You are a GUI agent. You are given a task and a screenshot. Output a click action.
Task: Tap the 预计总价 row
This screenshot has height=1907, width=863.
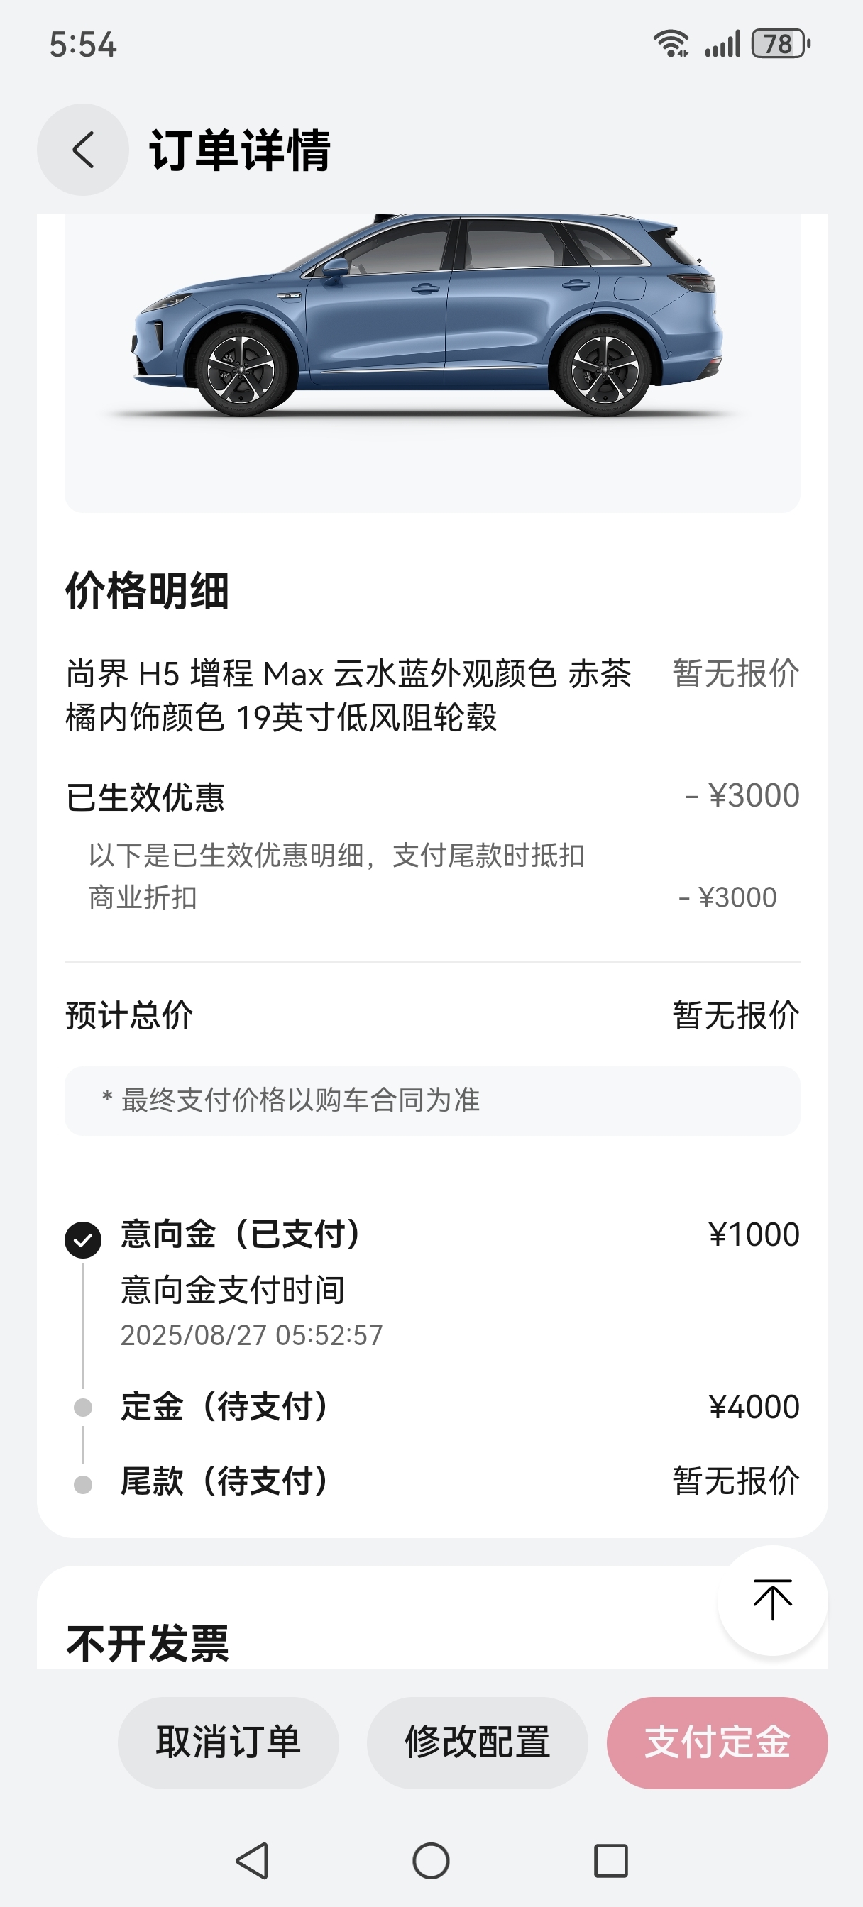(x=433, y=1015)
